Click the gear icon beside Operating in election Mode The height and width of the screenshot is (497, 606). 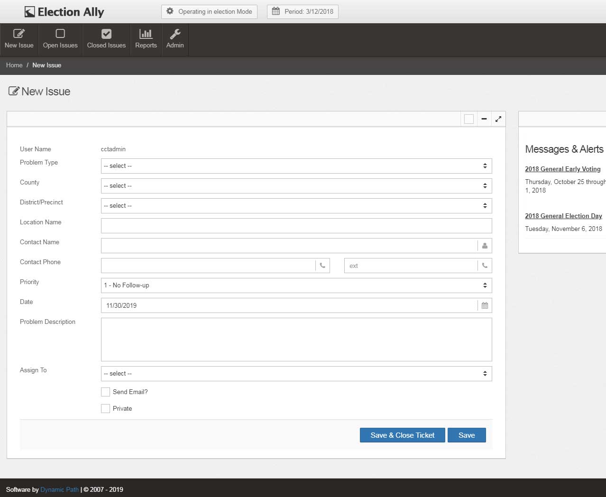tap(170, 11)
